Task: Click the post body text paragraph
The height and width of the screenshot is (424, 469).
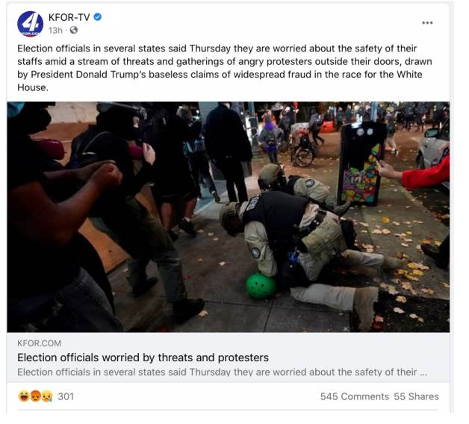Action: (x=225, y=68)
